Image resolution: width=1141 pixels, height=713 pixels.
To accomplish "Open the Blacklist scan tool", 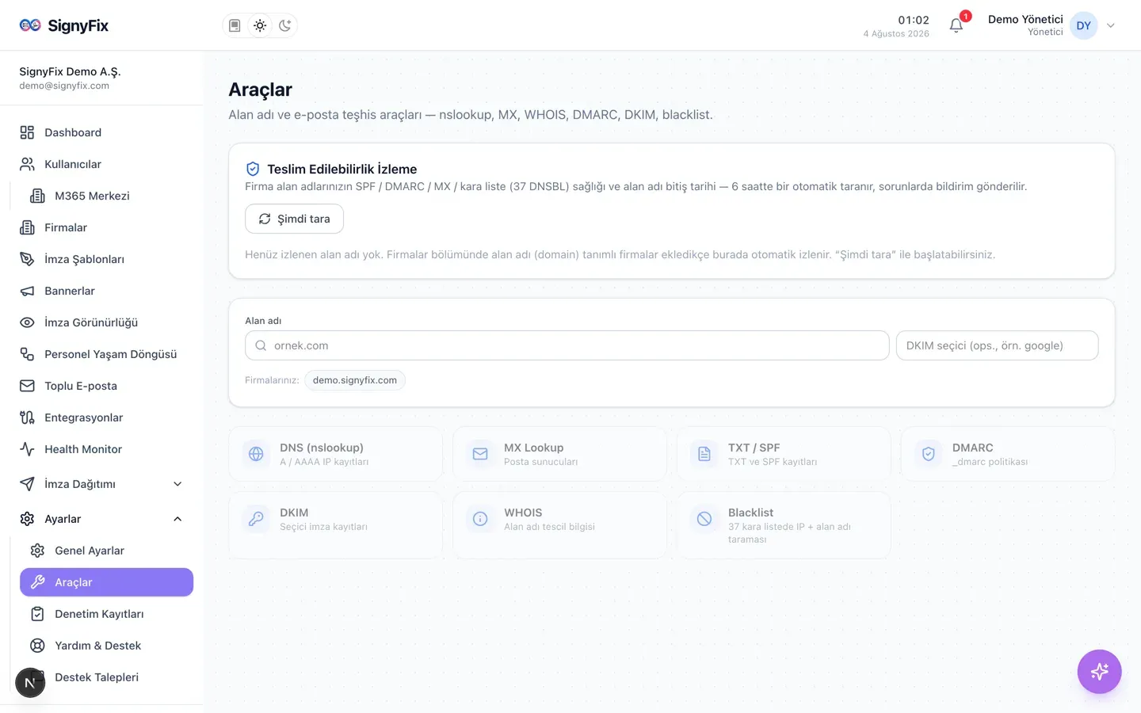I will click(784, 525).
